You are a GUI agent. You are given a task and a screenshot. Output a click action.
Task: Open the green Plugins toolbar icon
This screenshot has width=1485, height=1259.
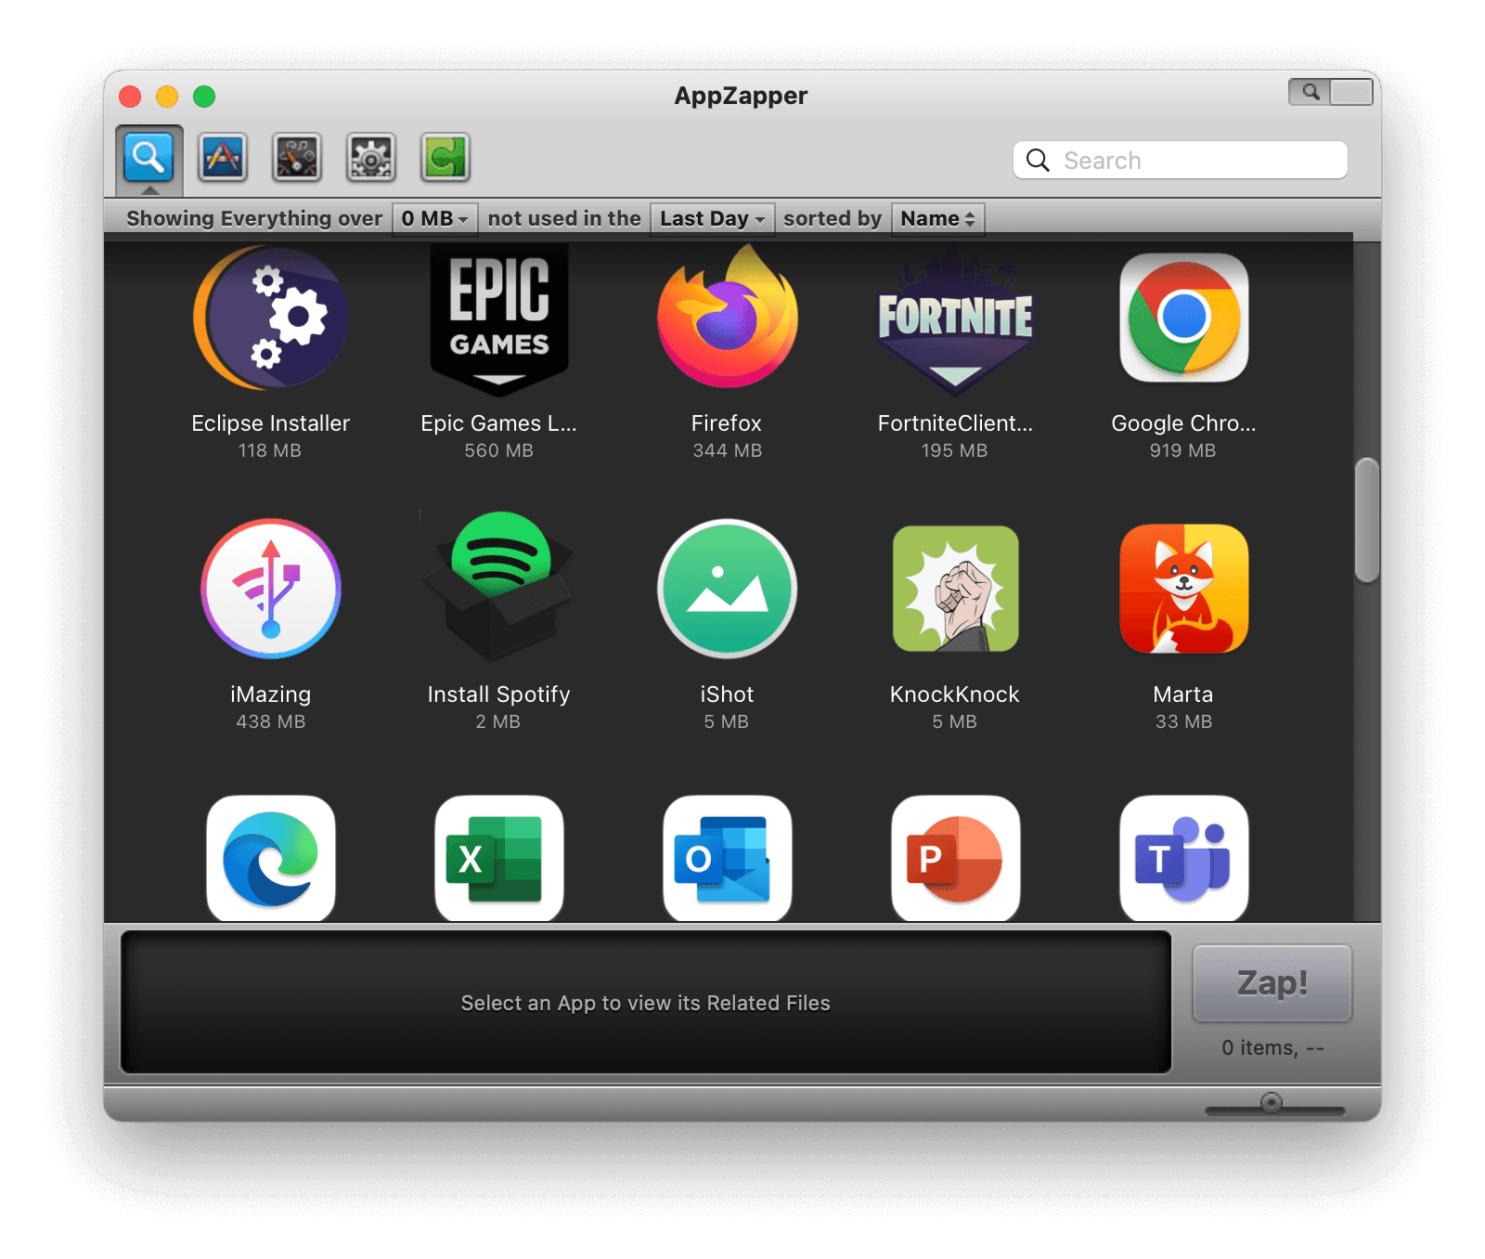(x=445, y=157)
